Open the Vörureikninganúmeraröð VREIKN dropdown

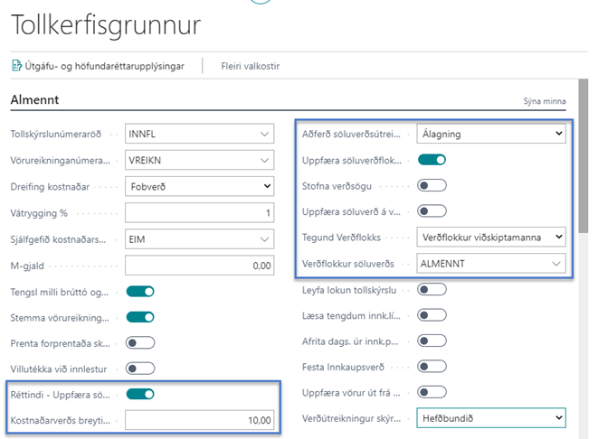point(264,160)
